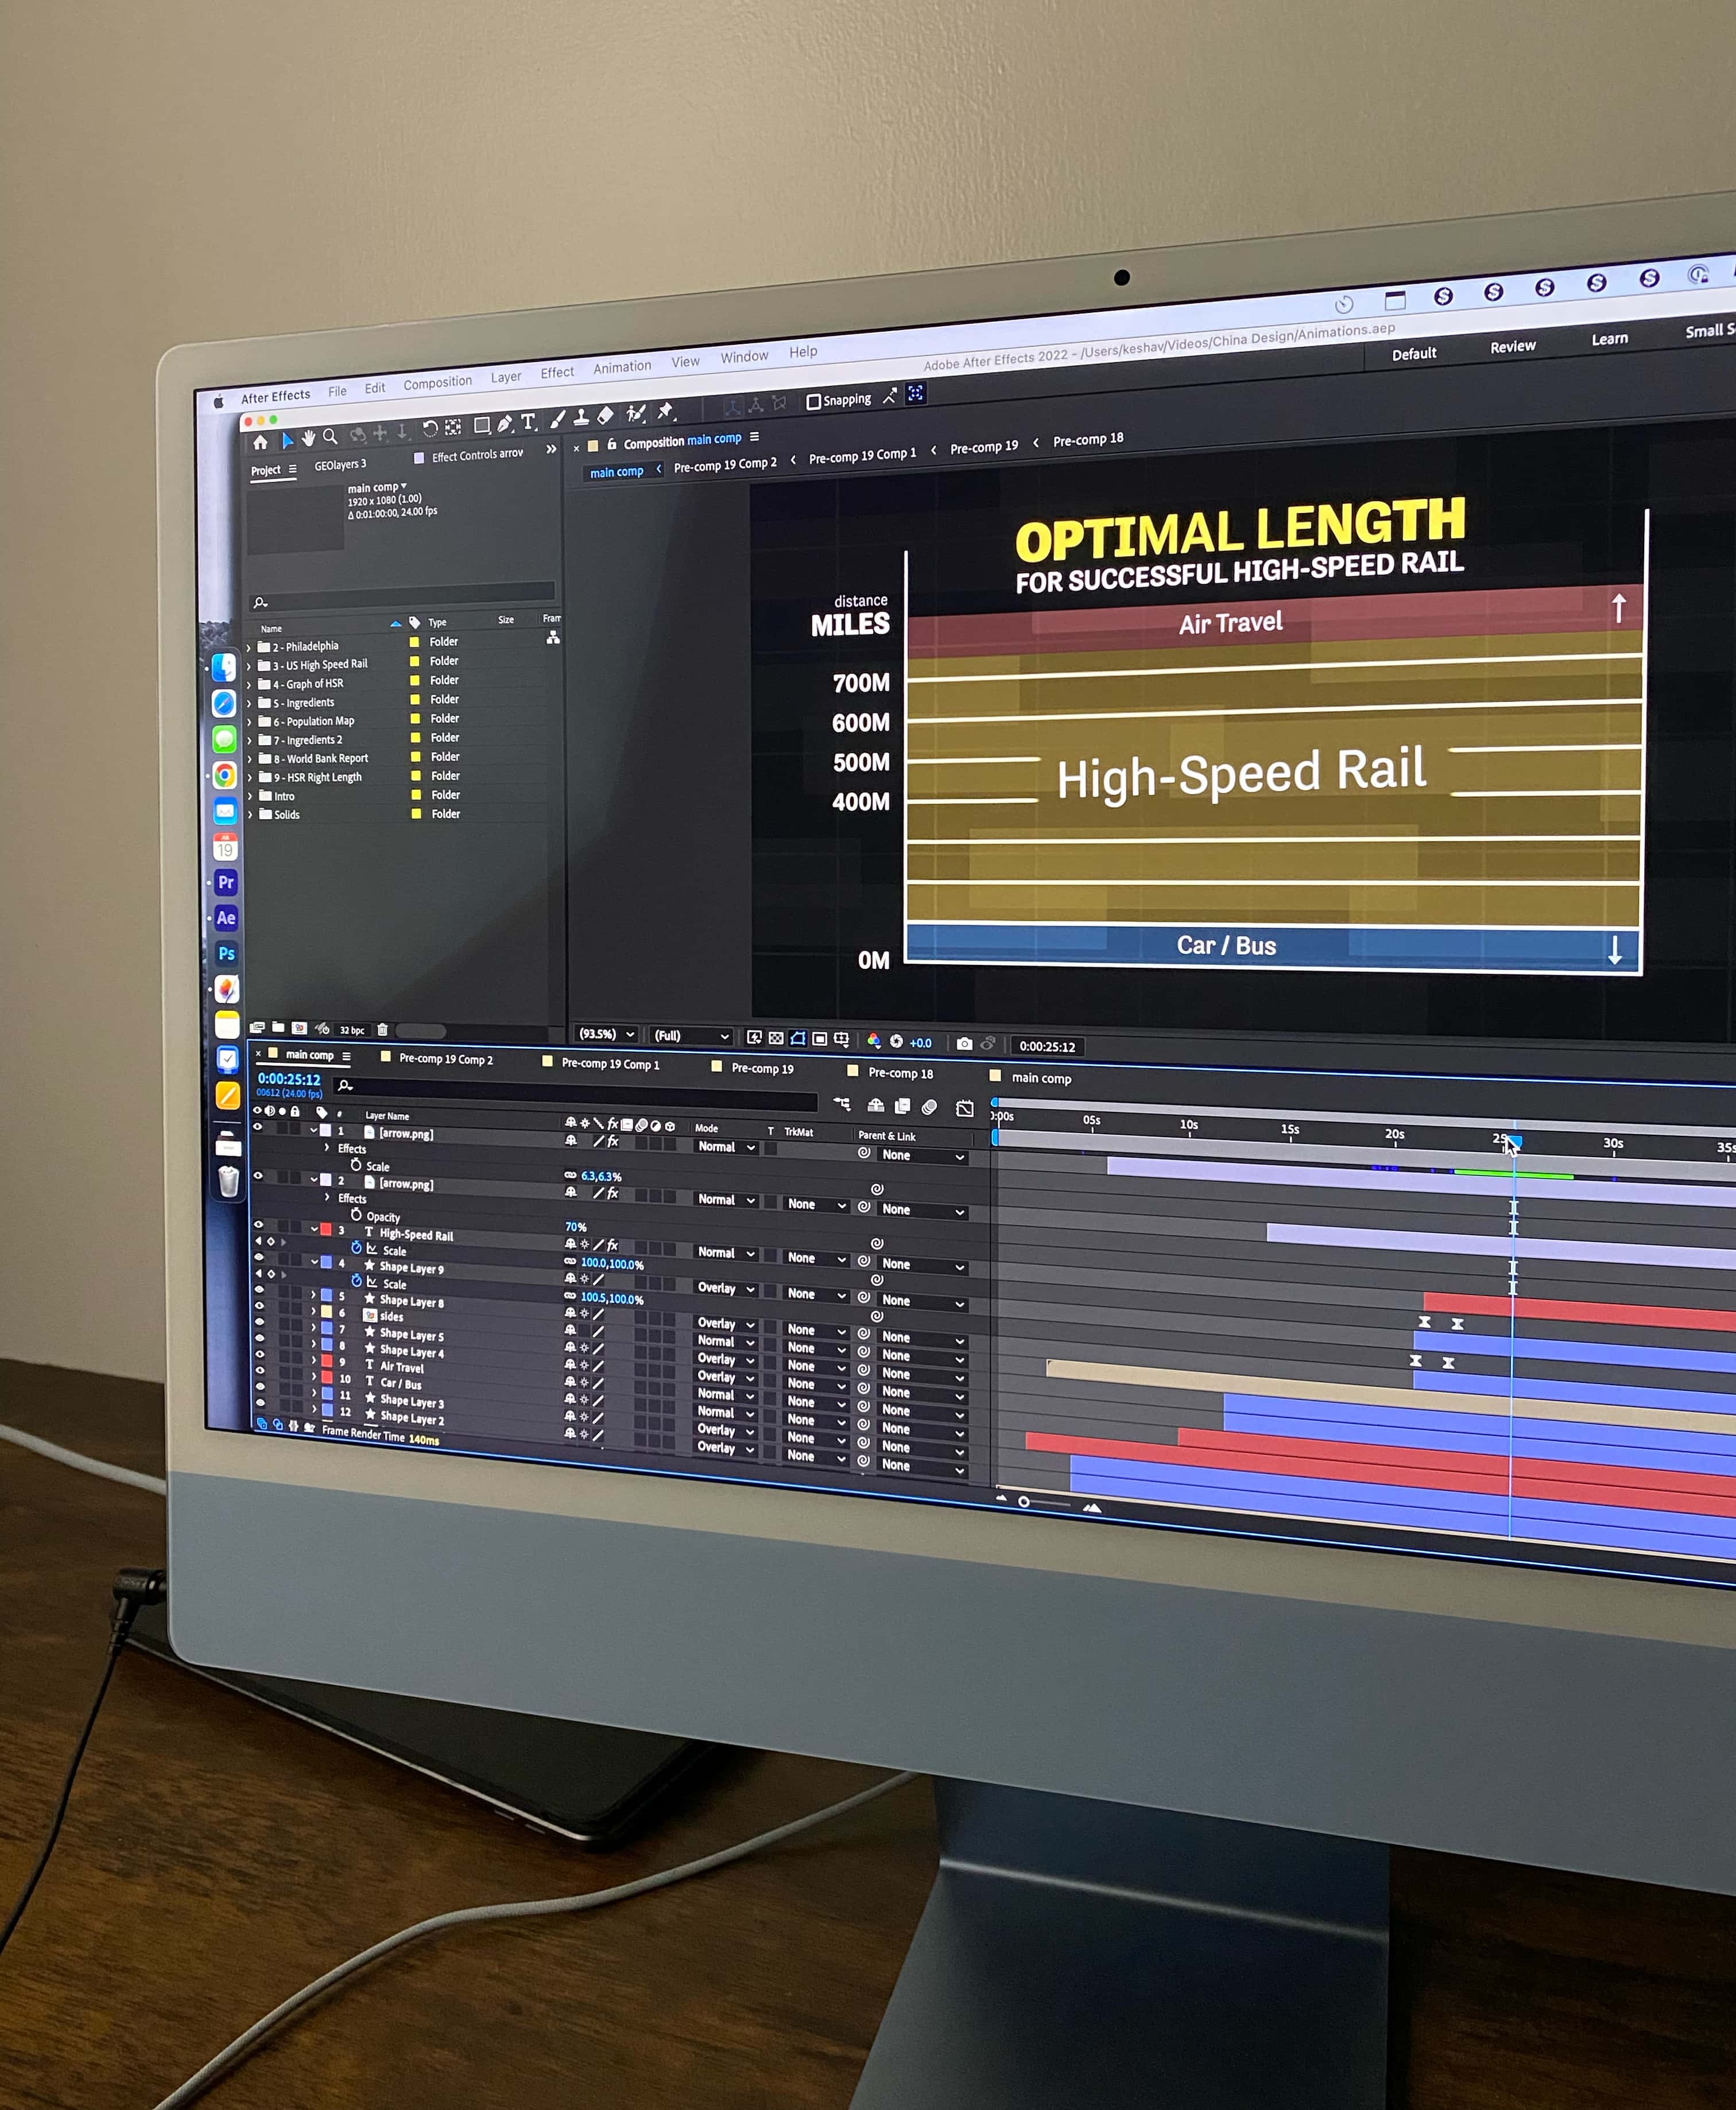Toggle visibility of Air Travel layer
This screenshot has width=1736, height=2110.
(x=260, y=1355)
